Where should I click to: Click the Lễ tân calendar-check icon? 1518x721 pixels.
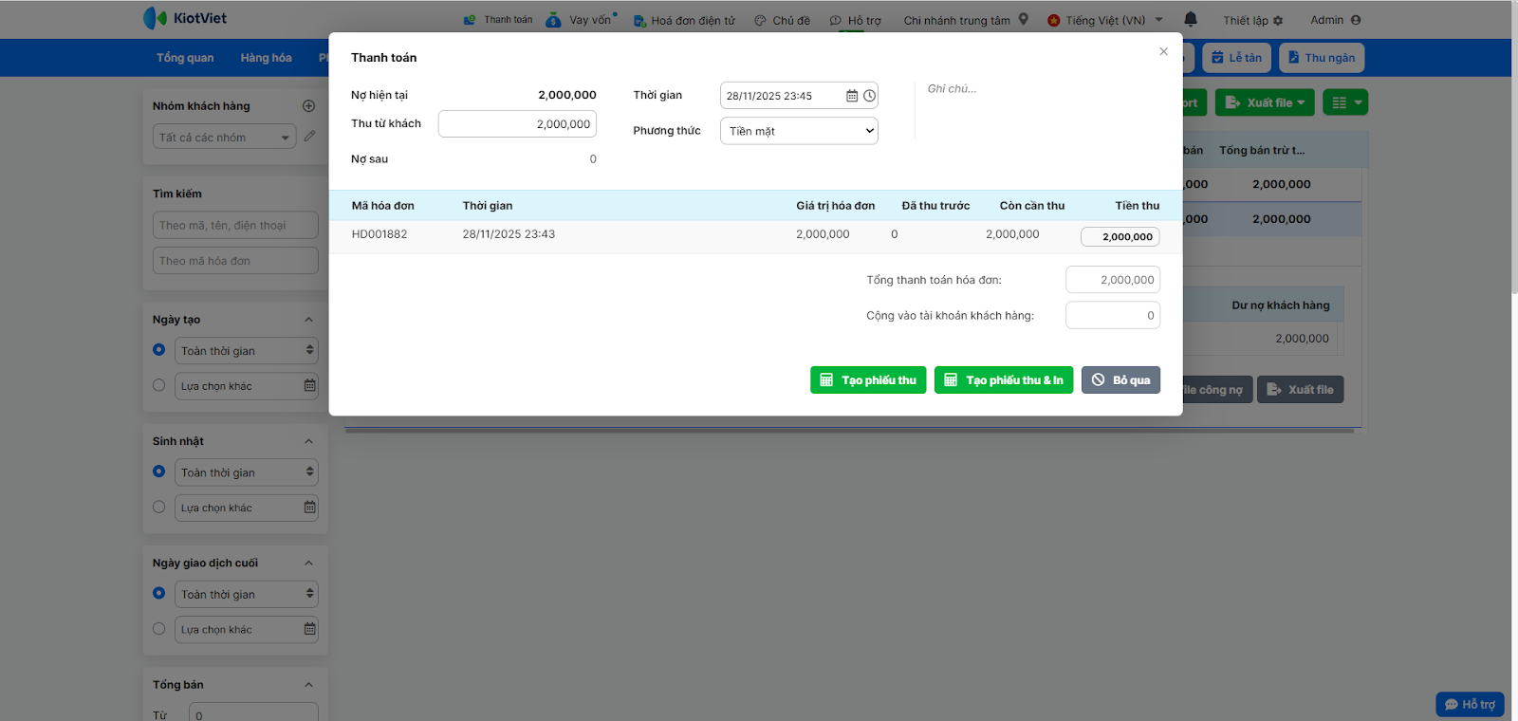tap(1217, 58)
